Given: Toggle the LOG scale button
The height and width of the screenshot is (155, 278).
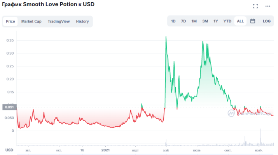Looking at the screenshot, I should (266, 21).
